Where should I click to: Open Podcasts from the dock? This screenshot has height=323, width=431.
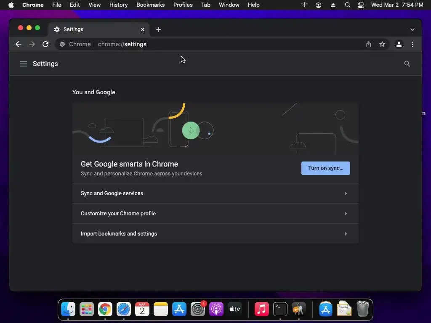(x=216, y=309)
